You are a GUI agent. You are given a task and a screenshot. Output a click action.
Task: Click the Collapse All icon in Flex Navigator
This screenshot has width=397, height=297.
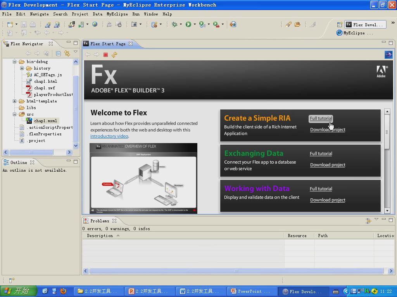click(58, 53)
